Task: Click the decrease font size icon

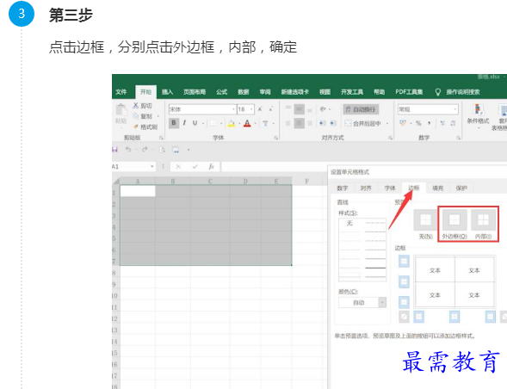Action: [271, 109]
